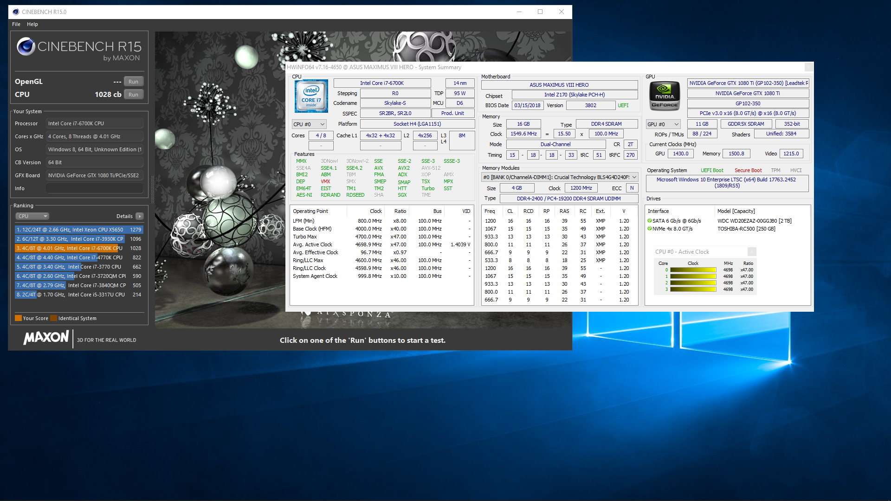This screenshot has width=891, height=501.
Task: Close the CPU #0 Active Clock panel
Action: tap(752, 252)
